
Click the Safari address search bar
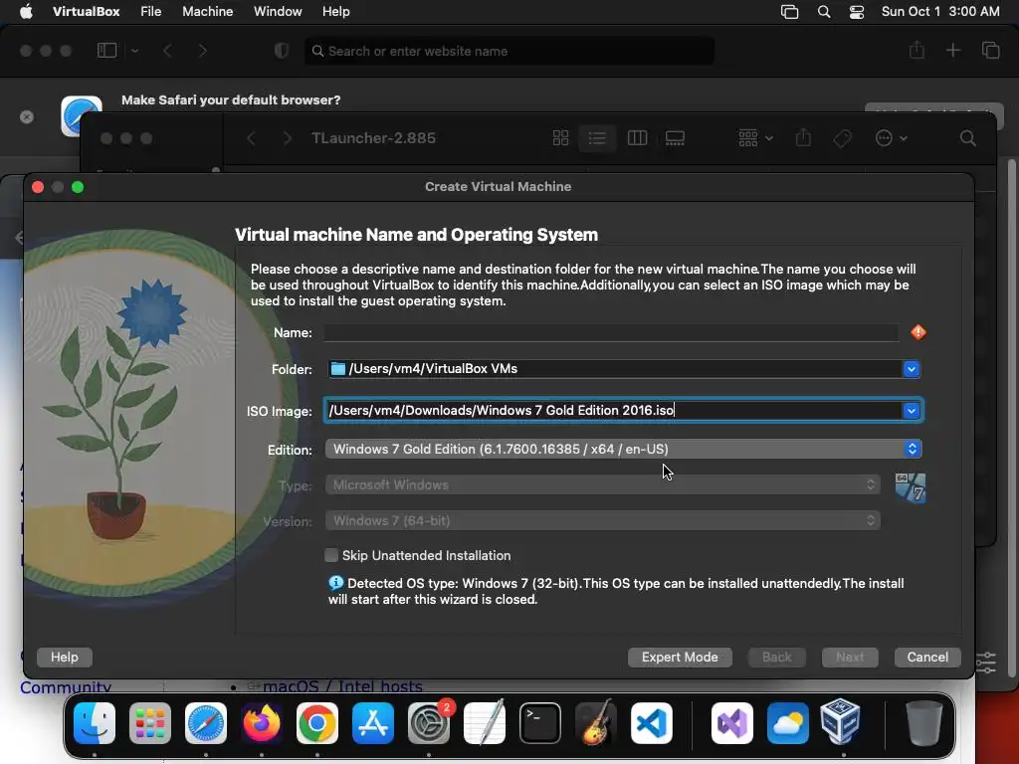[x=509, y=51]
